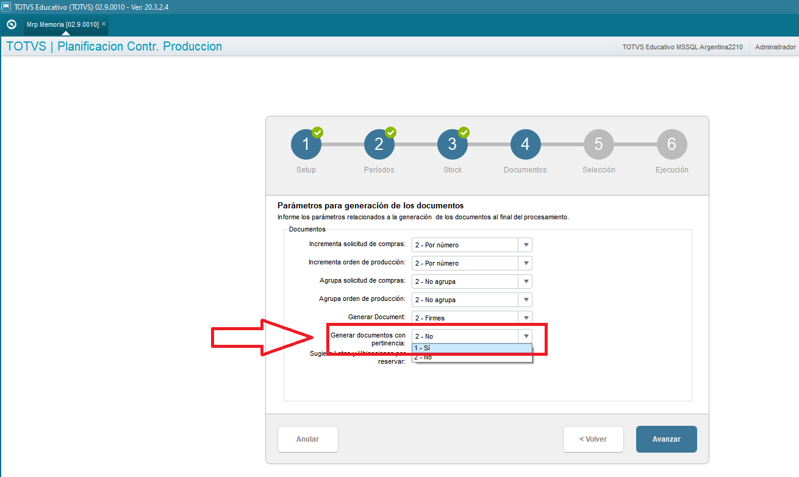Go to step 2 Períodos circle
This screenshot has height=477, width=799.
(379, 144)
